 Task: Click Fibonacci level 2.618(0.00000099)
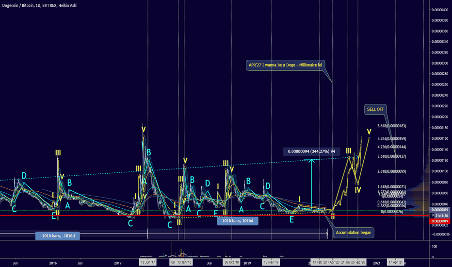coord(392,171)
